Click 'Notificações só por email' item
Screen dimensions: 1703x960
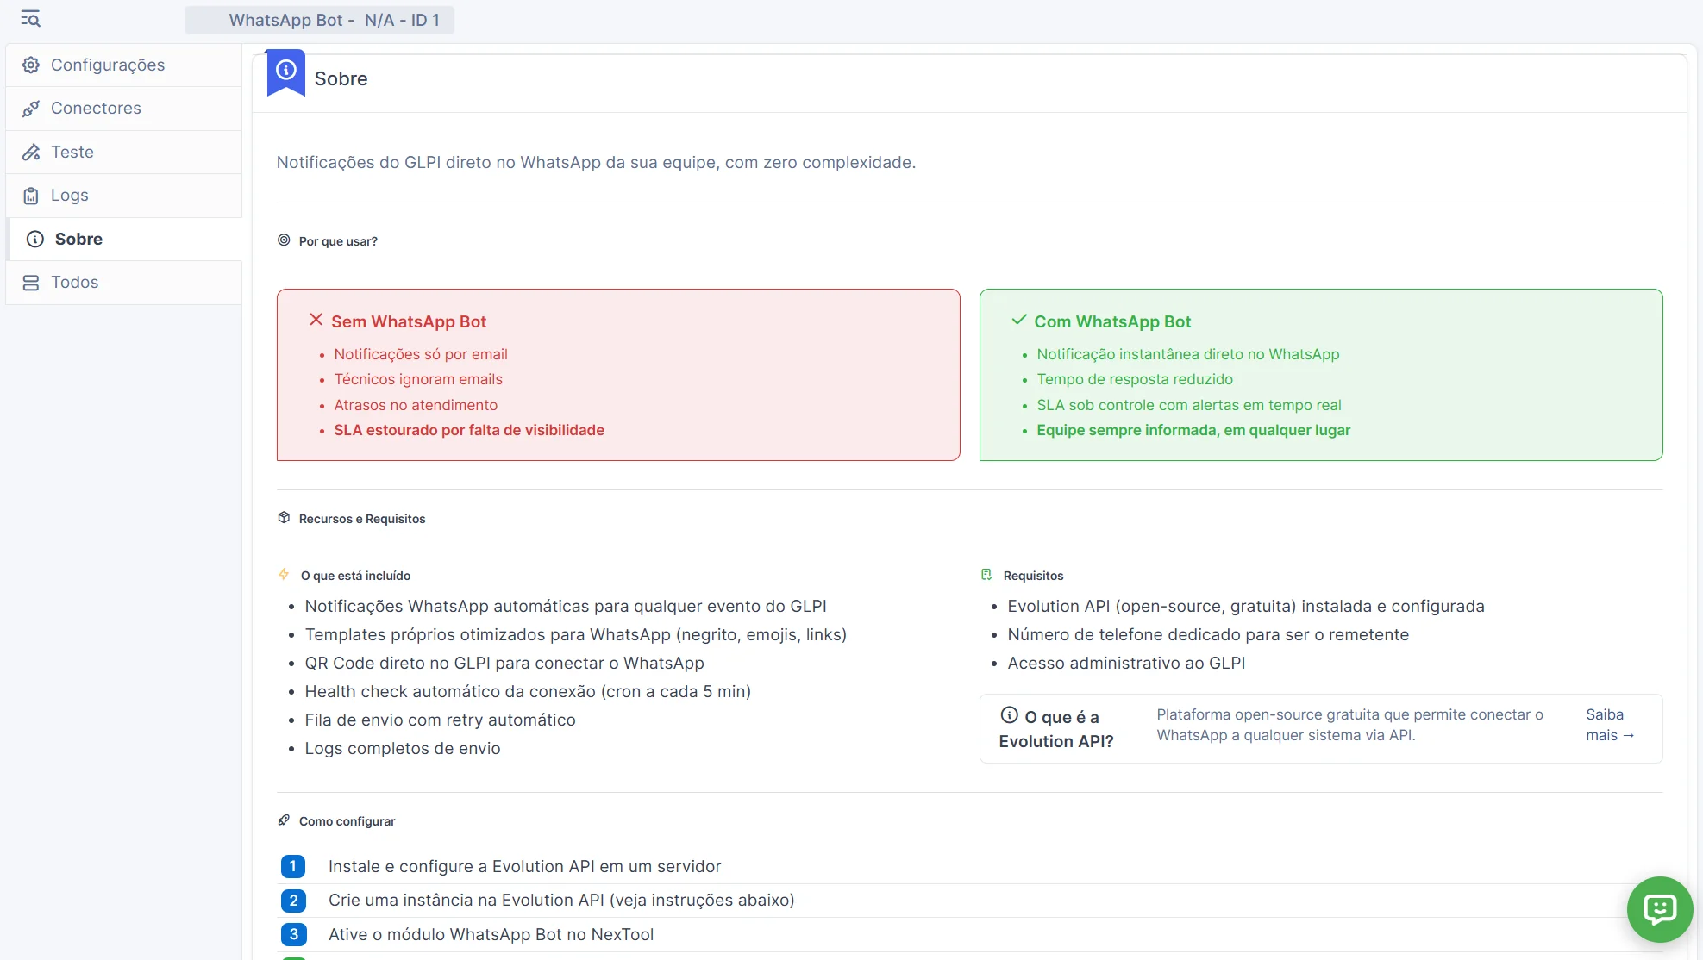(x=421, y=354)
